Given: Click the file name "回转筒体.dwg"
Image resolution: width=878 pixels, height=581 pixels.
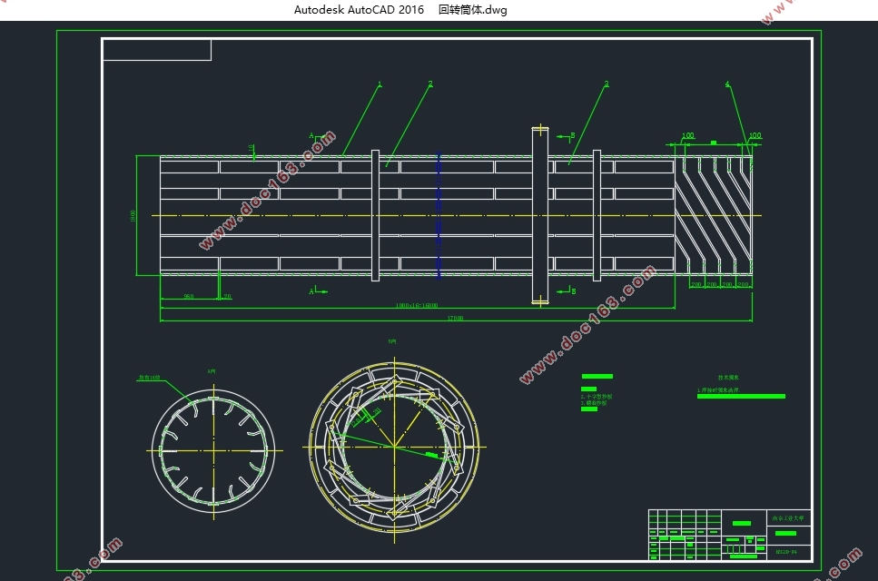Looking at the screenshot, I should coord(473,9).
